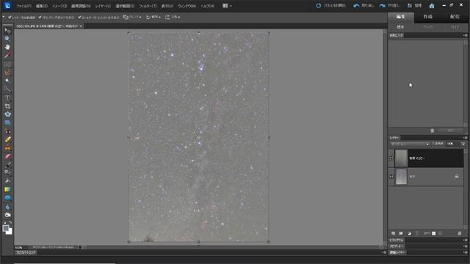470x264 pixels.
Task: Toggle the auto select layer checkbox
Action: (x=10, y=18)
